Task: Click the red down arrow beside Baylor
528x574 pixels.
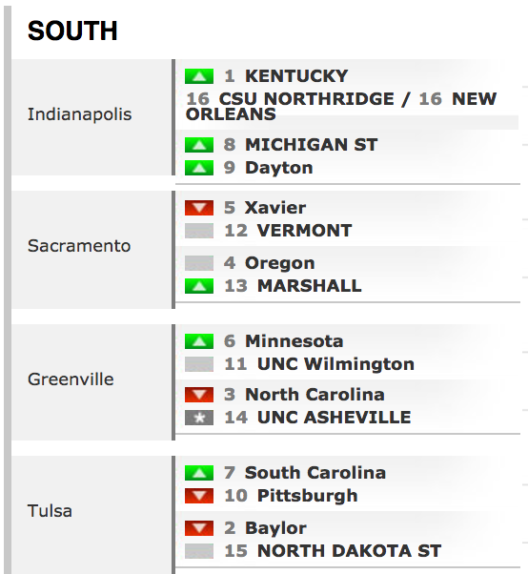Action: pyautogui.click(x=199, y=528)
